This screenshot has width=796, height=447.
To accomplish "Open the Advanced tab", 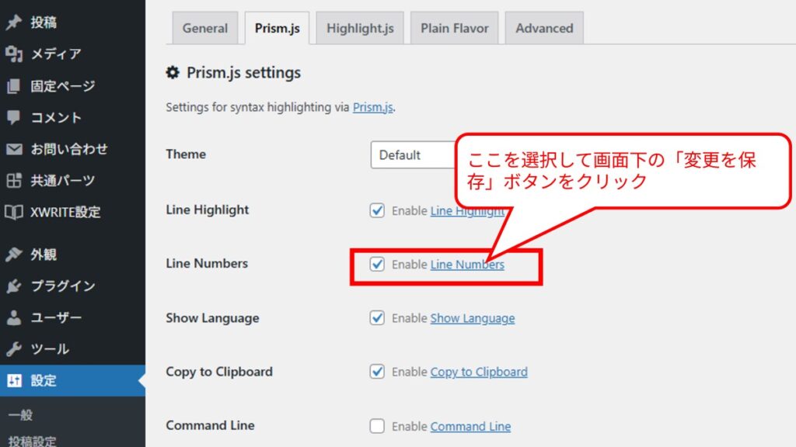I will click(x=544, y=29).
